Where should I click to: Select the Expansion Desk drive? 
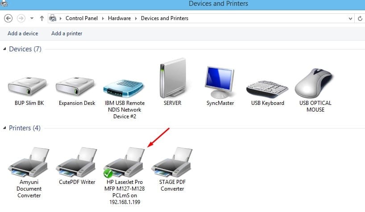[x=75, y=87]
